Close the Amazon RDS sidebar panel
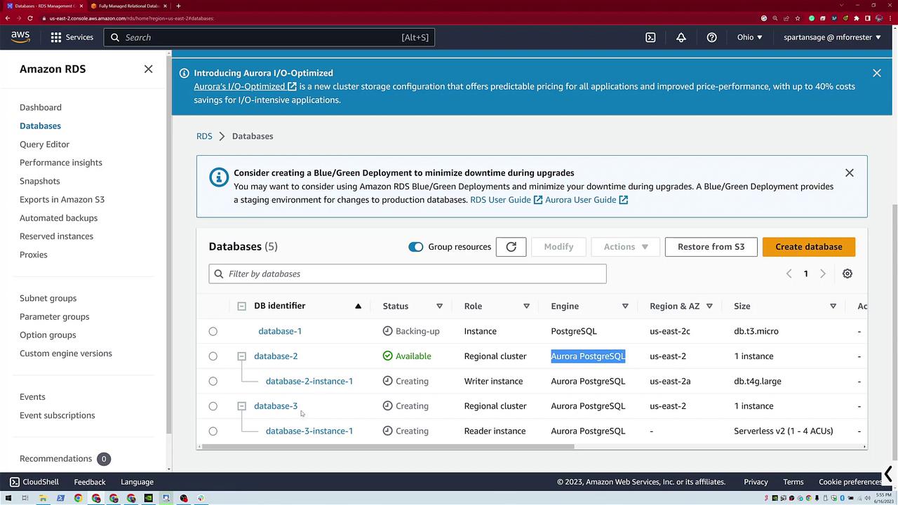Image resolution: width=898 pixels, height=505 pixels. [x=148, y=69]
